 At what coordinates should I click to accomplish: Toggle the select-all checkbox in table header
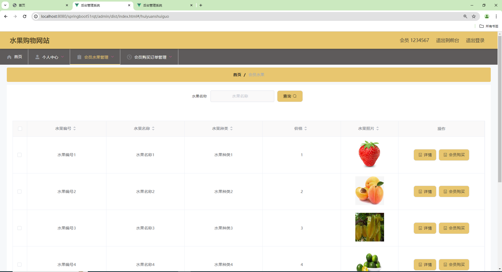click(x=20, y=129)
